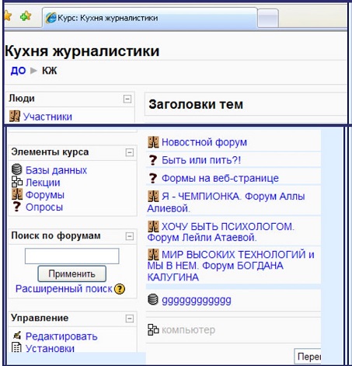Click the edit pencil icon beside Редактировать
This screenshot has width=352, height=366.
pyautogui.click(x=17, y=336)
